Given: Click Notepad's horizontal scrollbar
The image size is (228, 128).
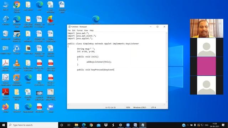Looking at the screenshot, I should pos(116,104).
